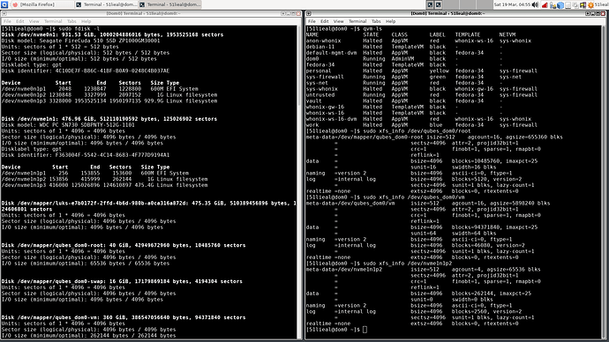Activate the highlighted second Terminal taskbar button
Viewport: 609px width, 342px height.
(170, 4)
